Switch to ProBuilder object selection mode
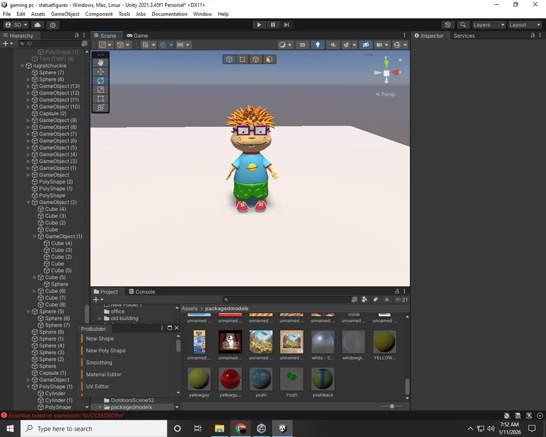 click(229, 59)
